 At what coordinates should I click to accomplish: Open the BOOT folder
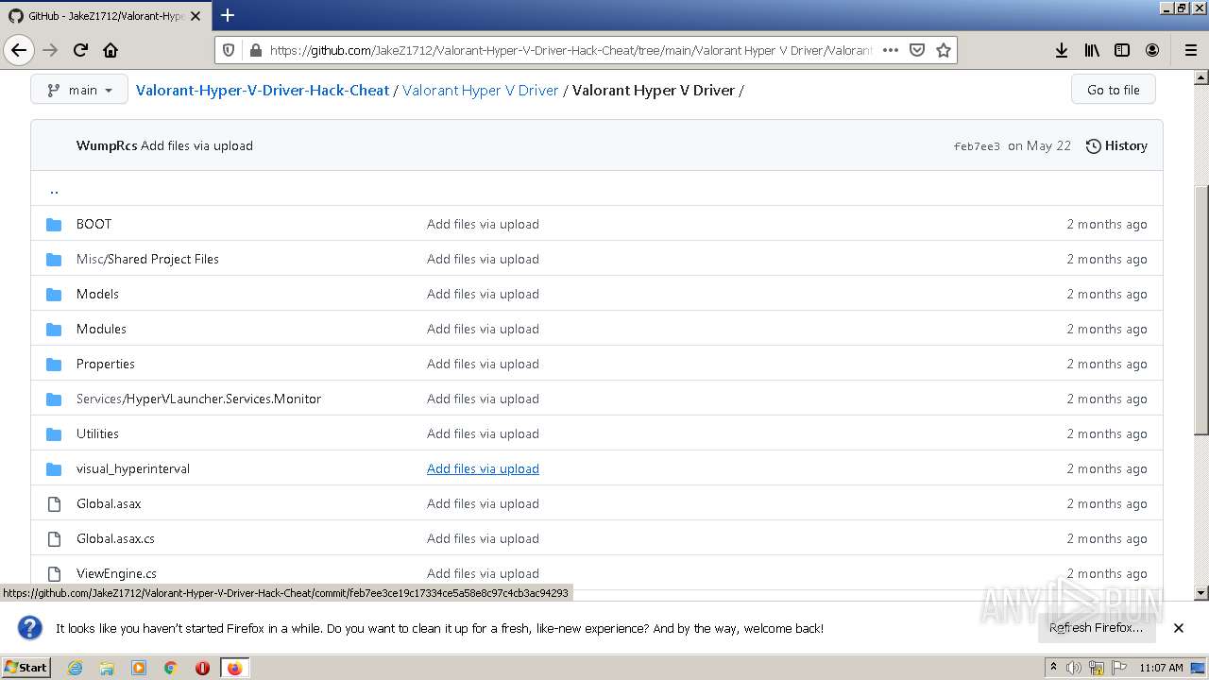[94, 224]
